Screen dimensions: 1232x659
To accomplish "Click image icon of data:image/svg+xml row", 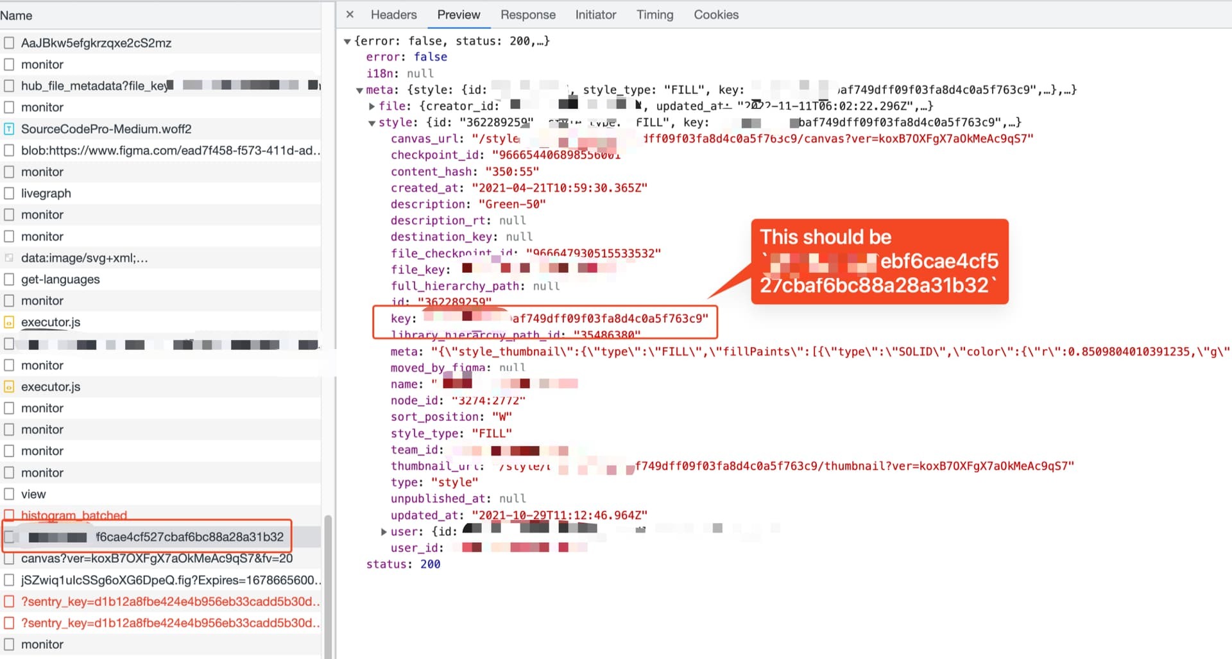I will (x=9, y=258).
